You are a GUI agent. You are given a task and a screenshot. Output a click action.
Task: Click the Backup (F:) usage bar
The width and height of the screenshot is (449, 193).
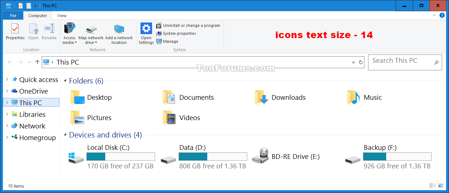pos(397,156)
